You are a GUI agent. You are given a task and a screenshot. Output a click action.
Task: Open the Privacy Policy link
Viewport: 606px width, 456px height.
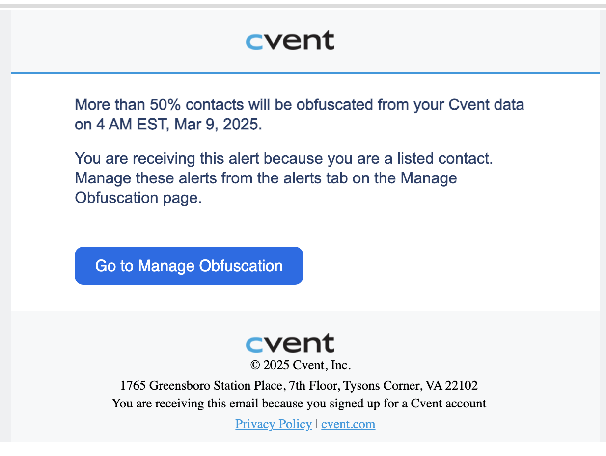pyautogui.click(x=274, y=424)
